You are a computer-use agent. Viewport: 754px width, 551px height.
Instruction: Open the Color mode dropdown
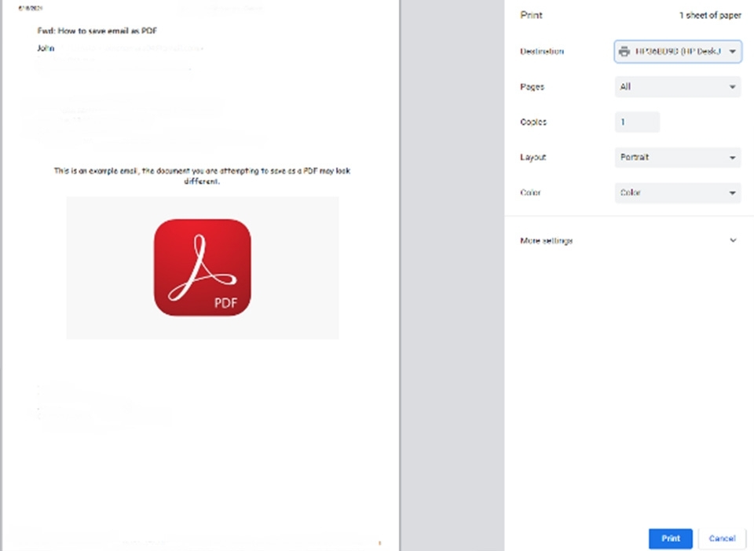pos(677,193)
